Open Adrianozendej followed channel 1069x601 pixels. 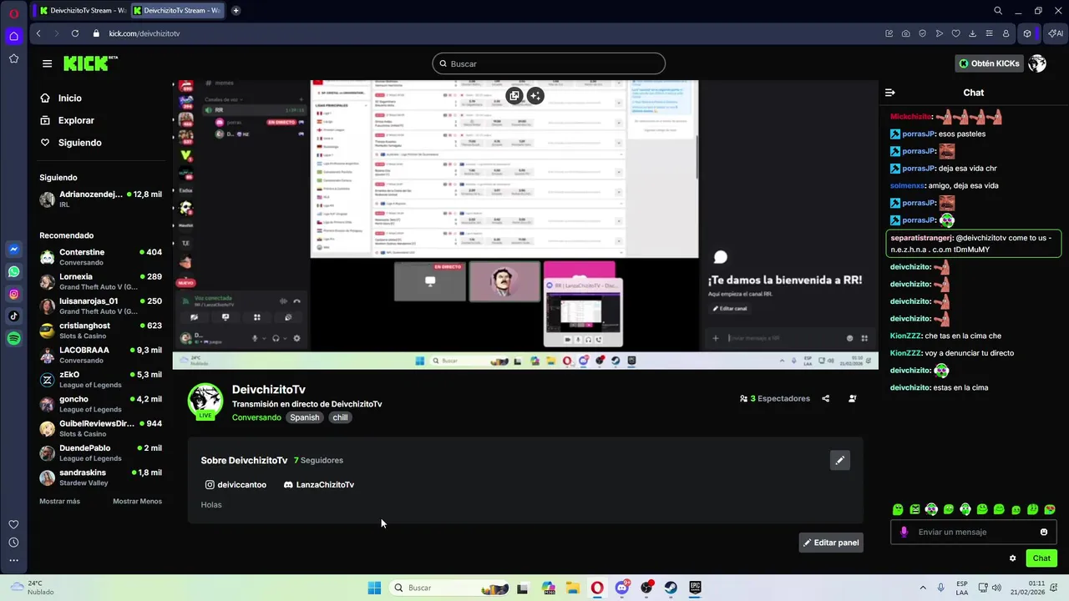tap(100, 199)
